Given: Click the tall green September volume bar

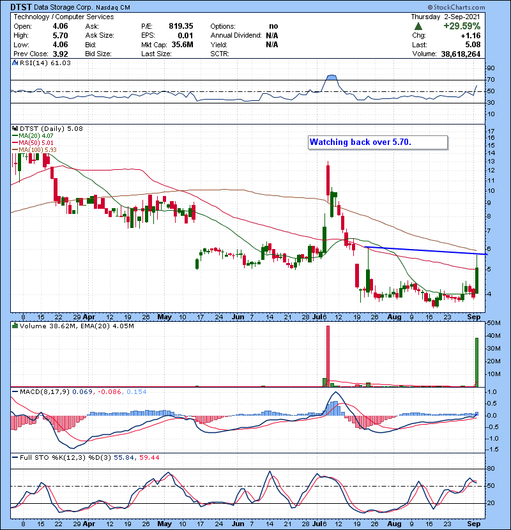Looking at the screenshot, I should (477, 362).
